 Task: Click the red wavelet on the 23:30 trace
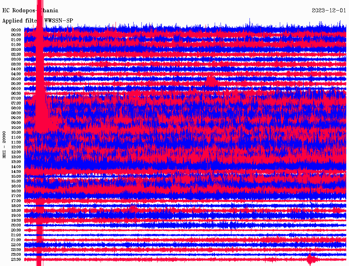click(311, 260)
